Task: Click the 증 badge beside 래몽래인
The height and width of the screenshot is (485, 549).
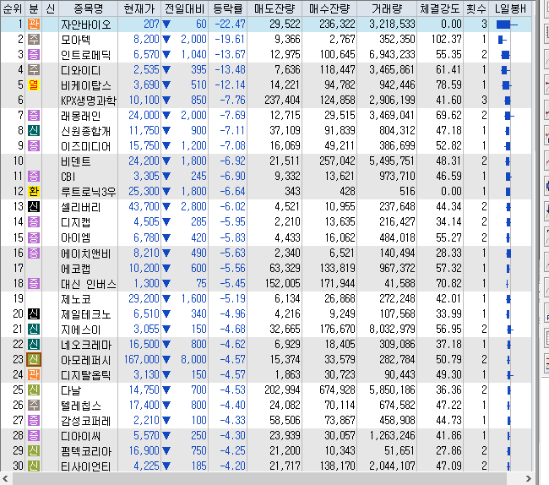Action: click(x=34, y=115)
